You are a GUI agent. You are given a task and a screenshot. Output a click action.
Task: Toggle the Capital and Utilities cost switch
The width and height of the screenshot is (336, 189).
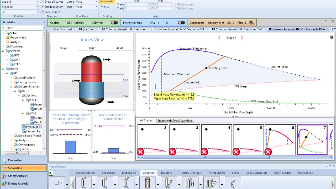click(x=114, y=23)
